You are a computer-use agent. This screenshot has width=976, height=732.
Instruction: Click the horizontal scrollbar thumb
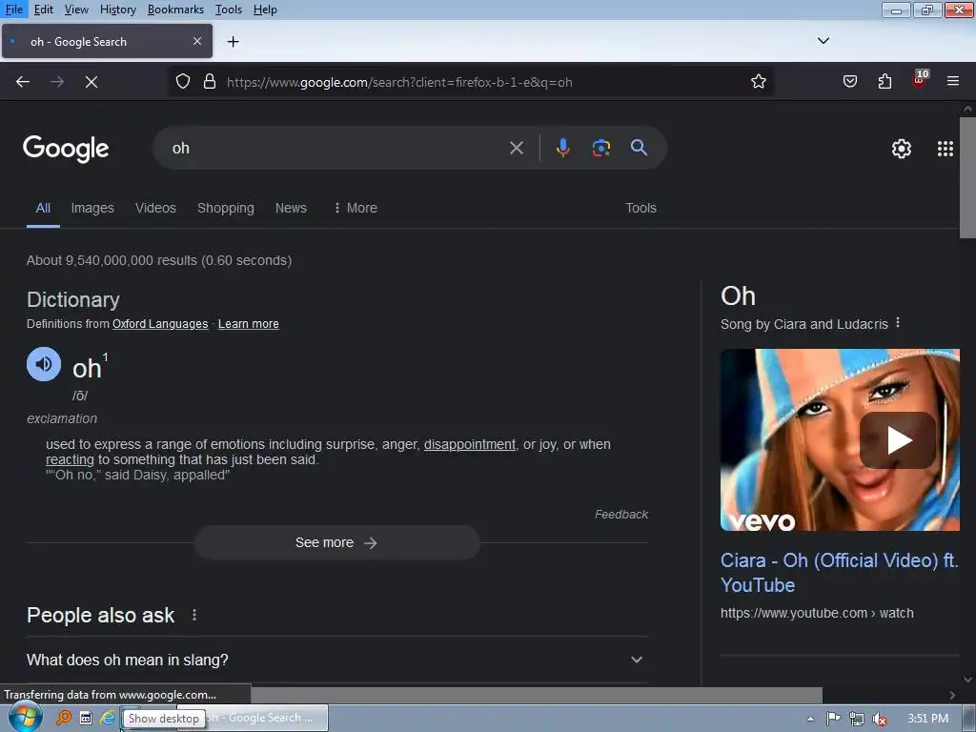coord(537,695)
